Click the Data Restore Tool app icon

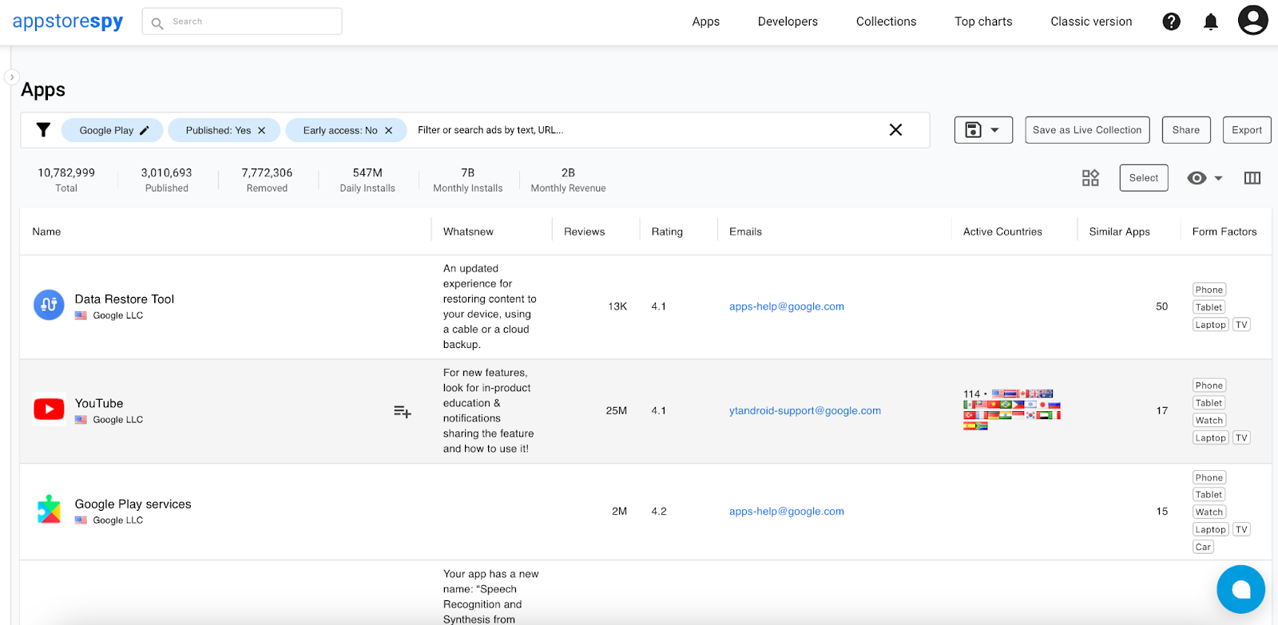pos(49,305)
